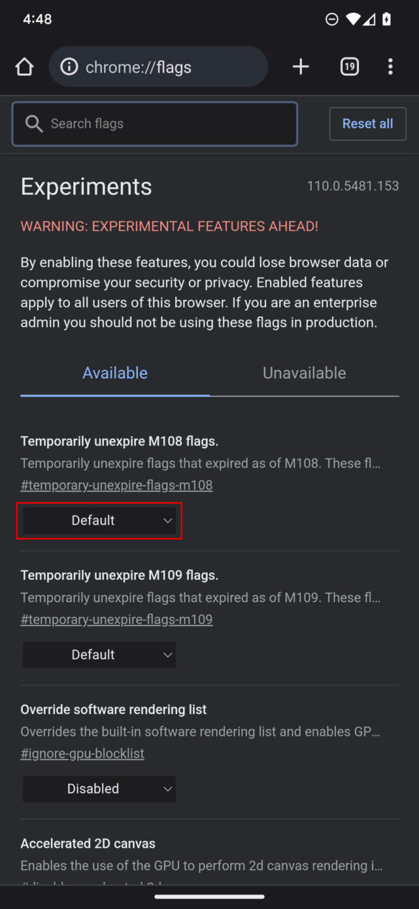This screenshot has width=419, height=909.
Task: Open the Default dropdown for M108 flags
Action: [99, 520]
